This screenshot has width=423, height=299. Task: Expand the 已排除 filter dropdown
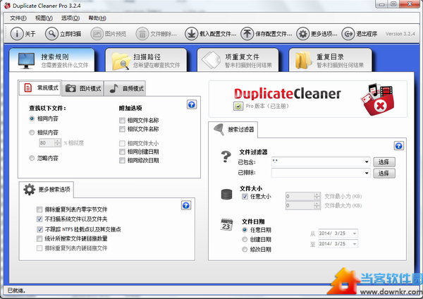click(x=367, y=173)
